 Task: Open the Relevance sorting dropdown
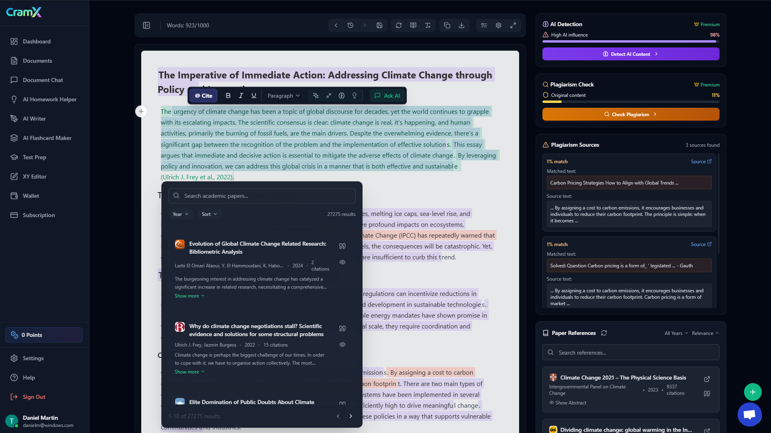pyautogui.click(x=704, y=333)
